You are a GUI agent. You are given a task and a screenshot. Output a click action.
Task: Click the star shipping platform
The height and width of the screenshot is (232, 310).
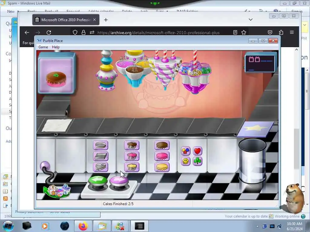[x=256, y=129]
